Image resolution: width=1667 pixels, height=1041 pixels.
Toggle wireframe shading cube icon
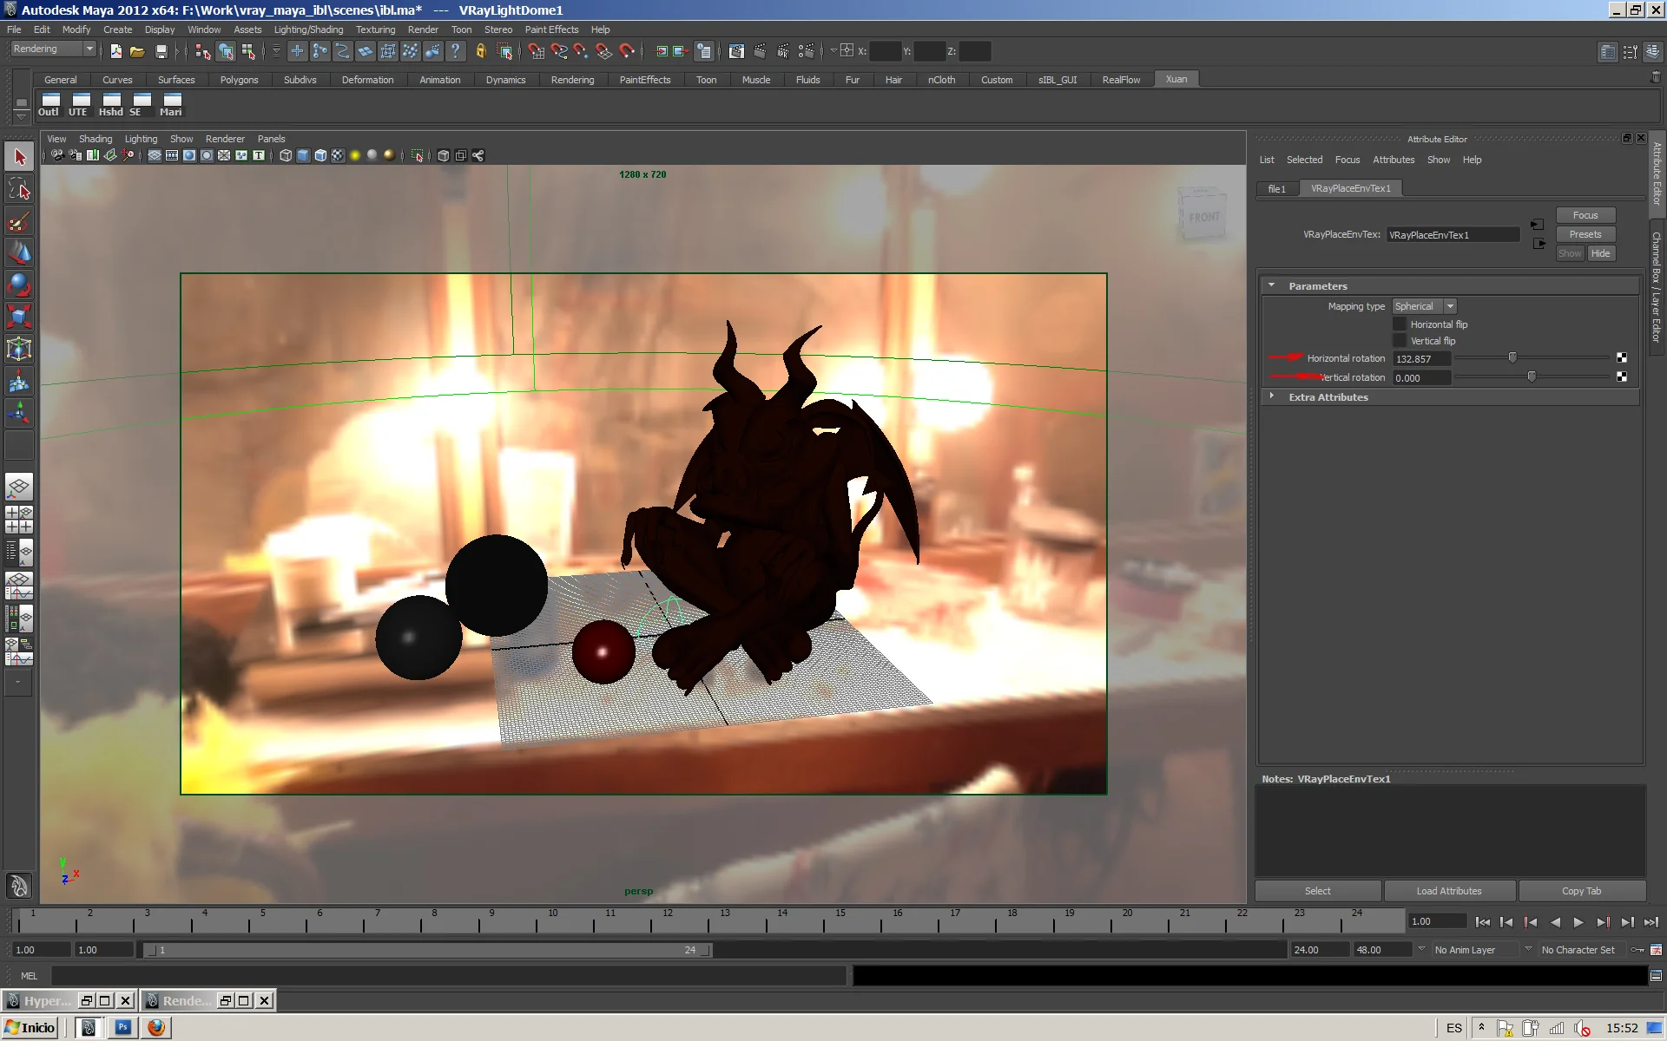click(x=286, y=156)
